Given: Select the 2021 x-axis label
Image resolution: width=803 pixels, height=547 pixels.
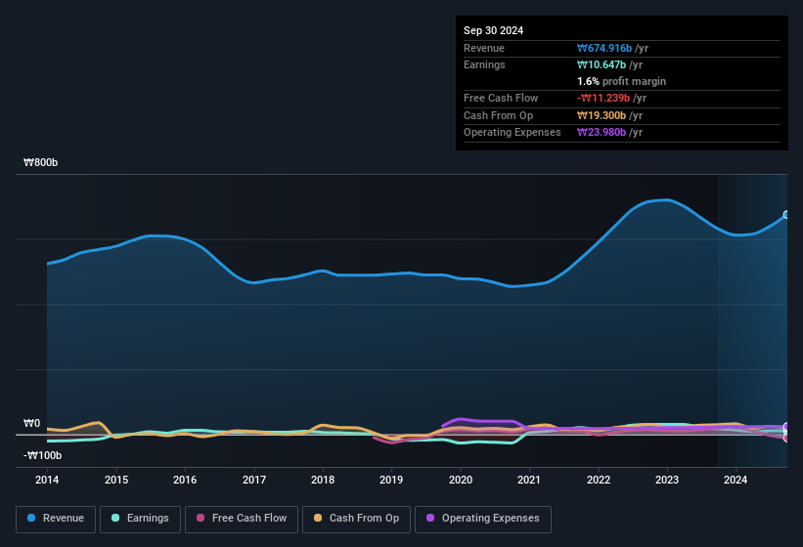Looking at the screenshot, I should (529, 480).
